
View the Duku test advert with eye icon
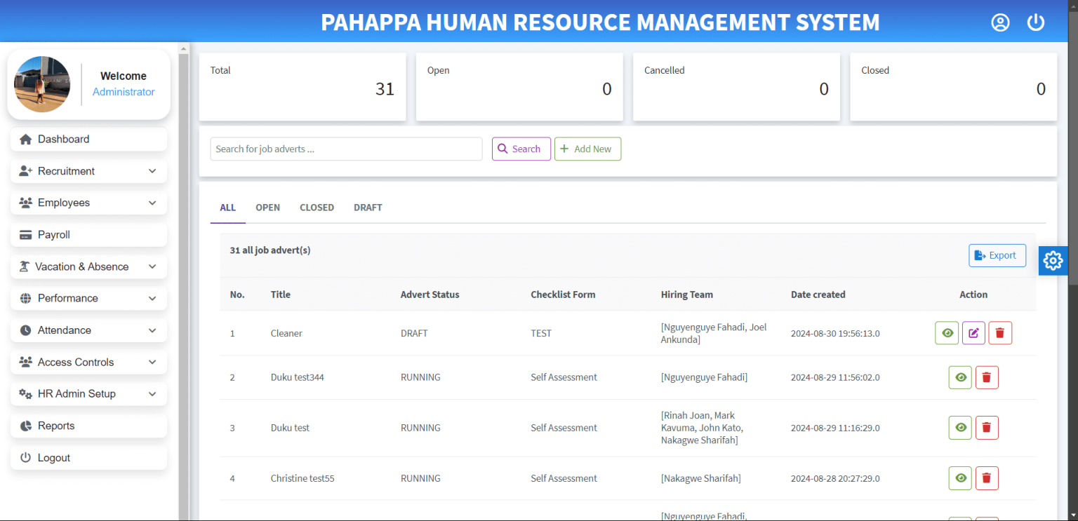click(x=960, y=428)
